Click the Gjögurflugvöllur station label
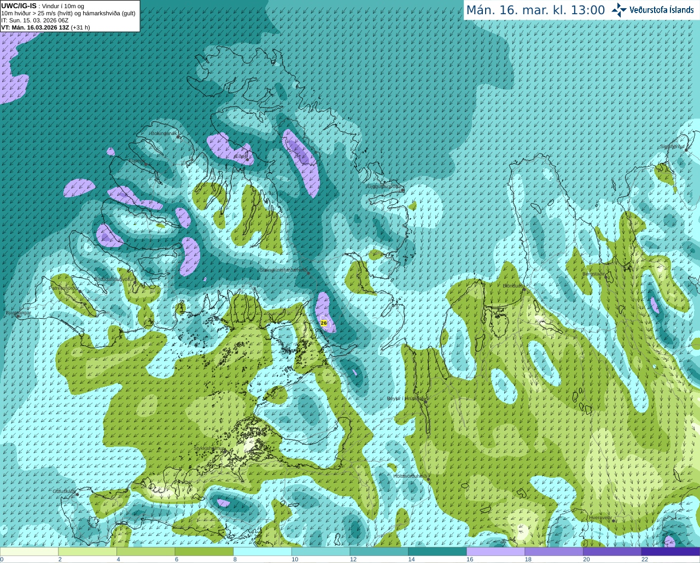Viewport: 700px width, 563px height. [x=384, y=186]
